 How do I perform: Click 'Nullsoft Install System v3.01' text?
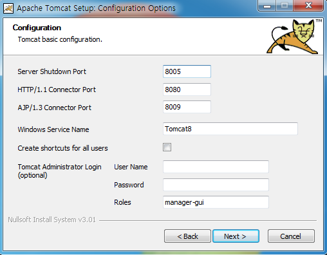coord(51,220)
